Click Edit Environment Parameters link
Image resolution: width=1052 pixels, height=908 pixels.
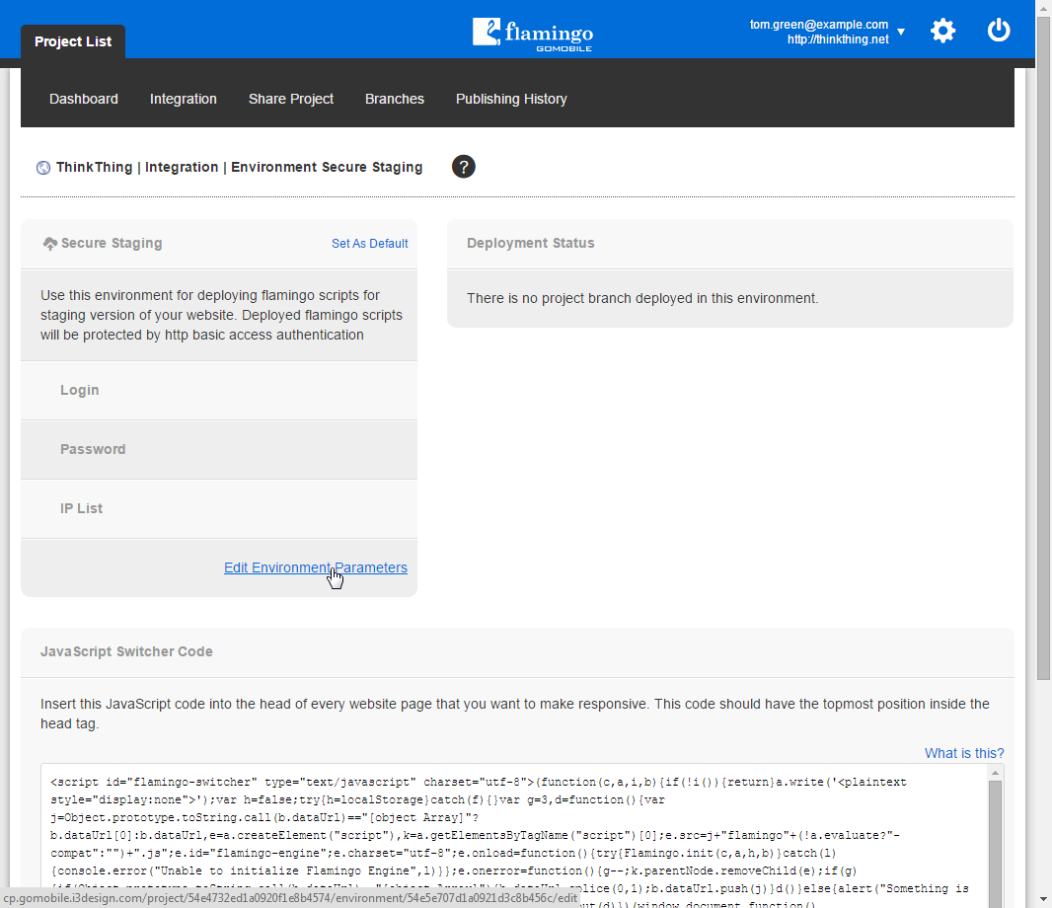[316, 567]
